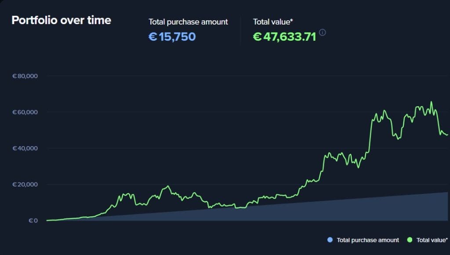Click the blue shaded purchase amount area
The height and width of the screenshot is (255, 450).
click(352, 211)
